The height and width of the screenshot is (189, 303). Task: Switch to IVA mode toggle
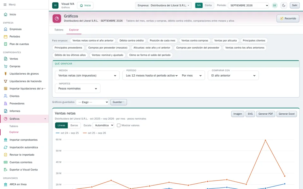[199, 5]
